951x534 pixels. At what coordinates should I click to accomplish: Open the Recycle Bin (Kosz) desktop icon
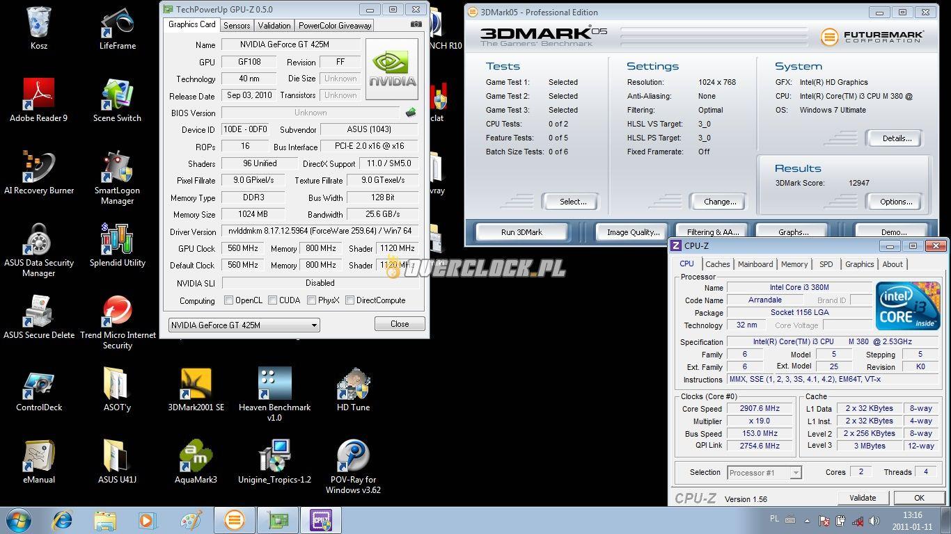pyautogui.click(x=39, y=28)
